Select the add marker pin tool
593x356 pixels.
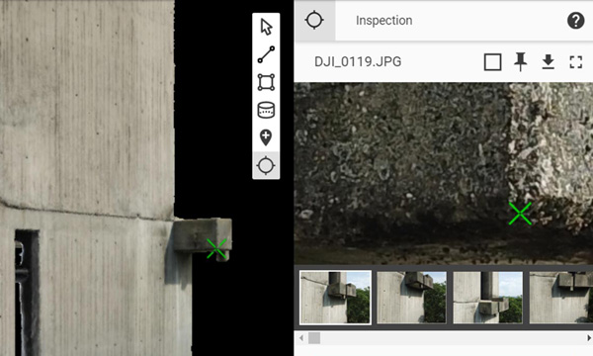coord(266,137)
